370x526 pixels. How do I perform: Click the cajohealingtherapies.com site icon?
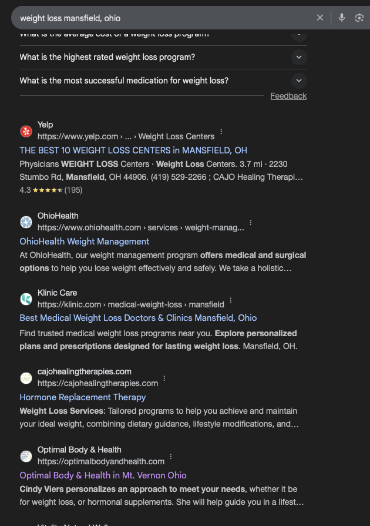tap(26, 378)
